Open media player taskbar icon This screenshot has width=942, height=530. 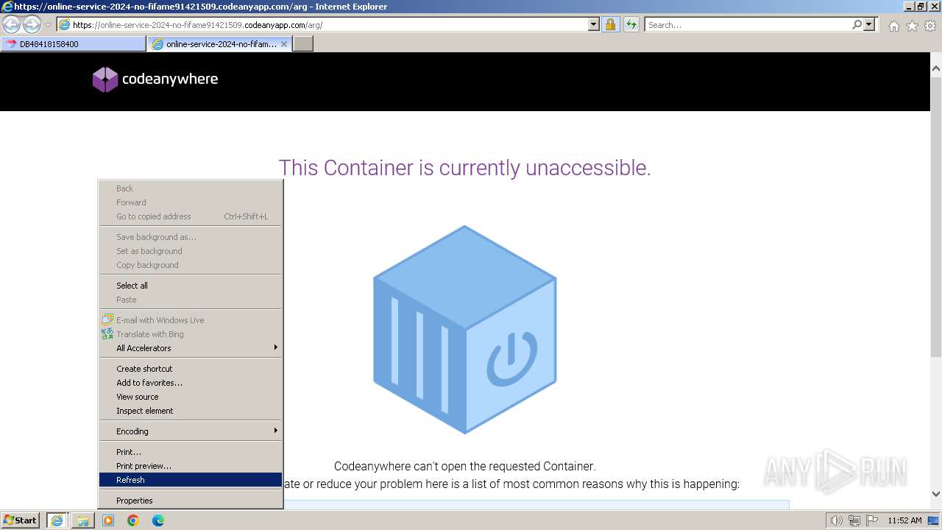click(x=108, y=520)
